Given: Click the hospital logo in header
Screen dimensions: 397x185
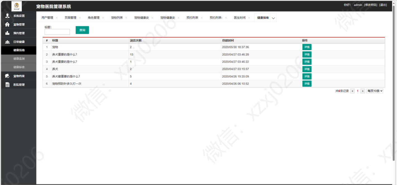Looking at the screenshot, I should coord(17,6).
